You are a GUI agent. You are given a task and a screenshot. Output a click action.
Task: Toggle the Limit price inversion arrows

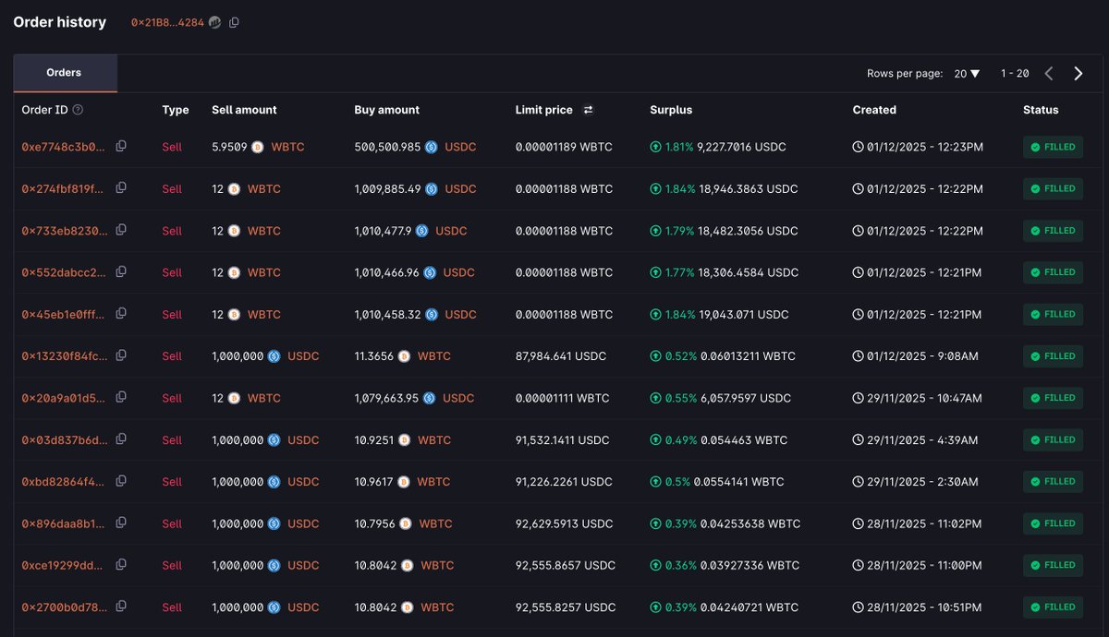tap(588, 110)
